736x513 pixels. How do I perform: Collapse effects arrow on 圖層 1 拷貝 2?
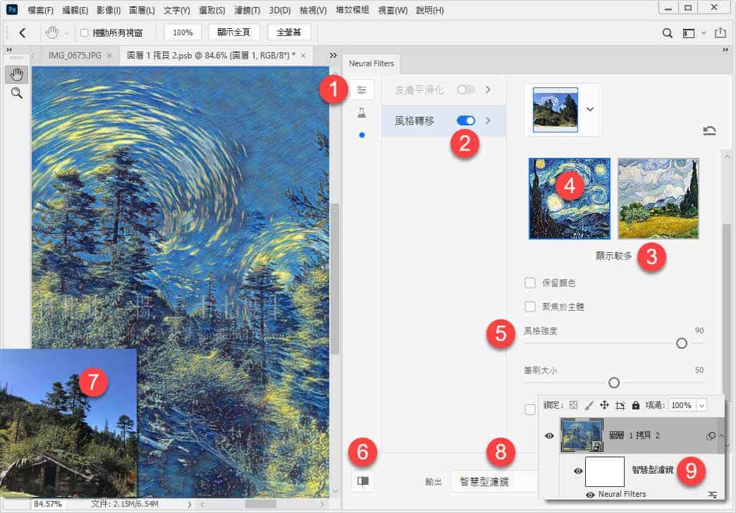721,436
